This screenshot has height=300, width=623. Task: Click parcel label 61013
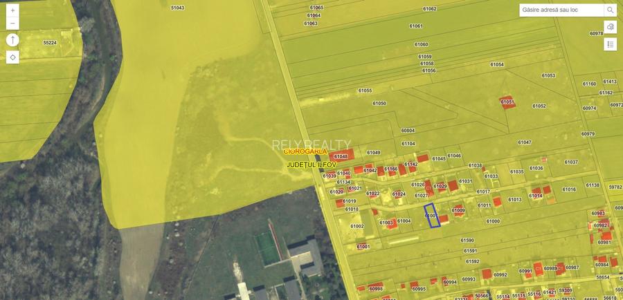pyautogui.click(x=514, y=200)
